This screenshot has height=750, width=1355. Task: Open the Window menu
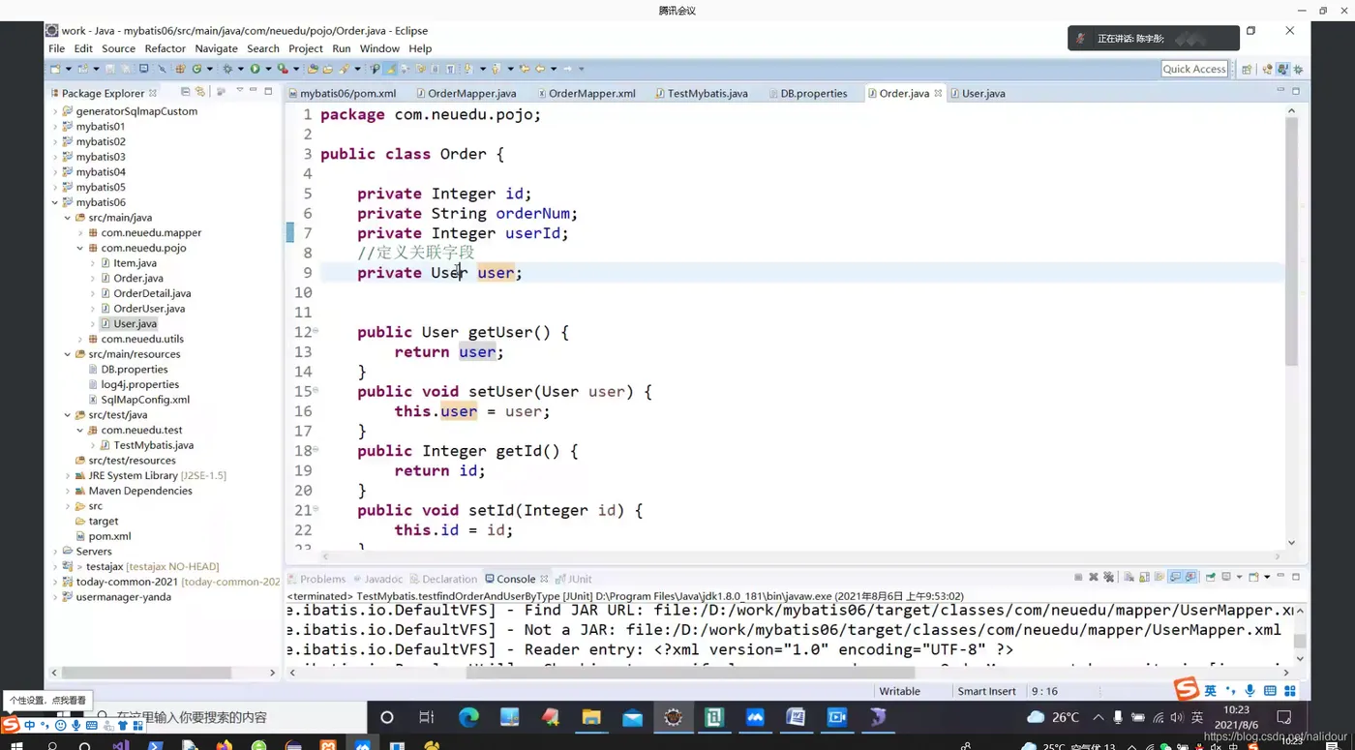tap(379, 48)
